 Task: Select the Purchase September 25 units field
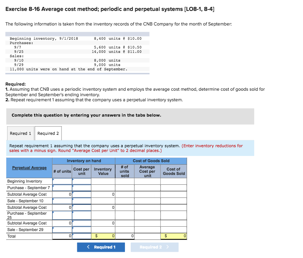click(62, 215)
